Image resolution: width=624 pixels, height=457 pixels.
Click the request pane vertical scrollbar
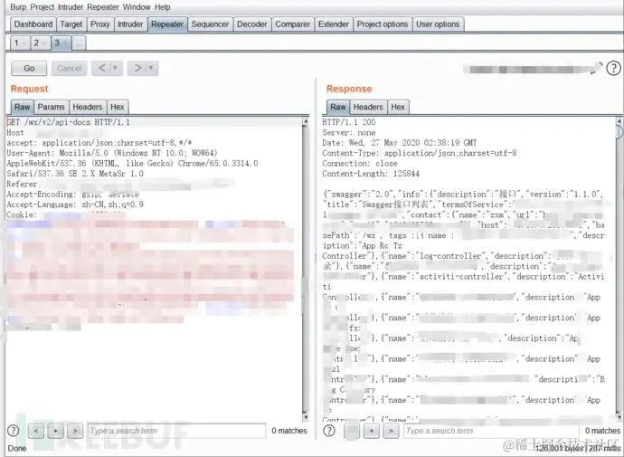click(x=306, y=270)
